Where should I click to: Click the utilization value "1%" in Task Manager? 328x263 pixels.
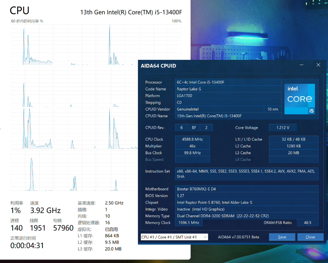16,210
